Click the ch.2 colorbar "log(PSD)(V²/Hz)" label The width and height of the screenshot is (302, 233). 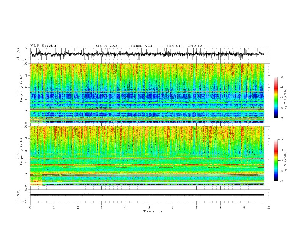(286, 162)
